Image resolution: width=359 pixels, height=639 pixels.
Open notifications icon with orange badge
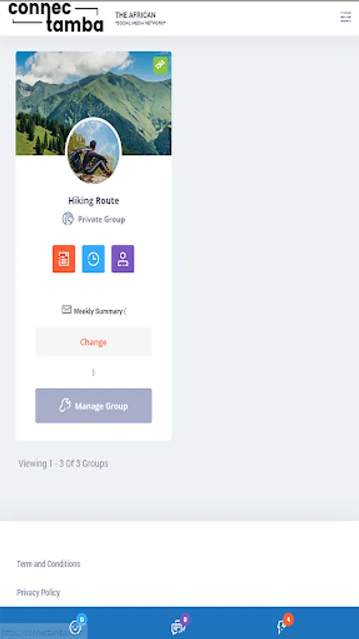(282, 627)
